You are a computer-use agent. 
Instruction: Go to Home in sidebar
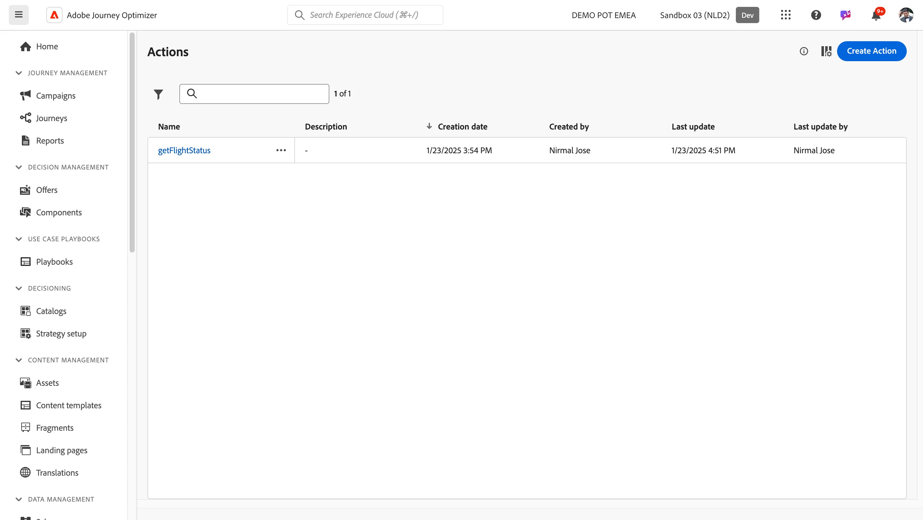click(47, 47)
